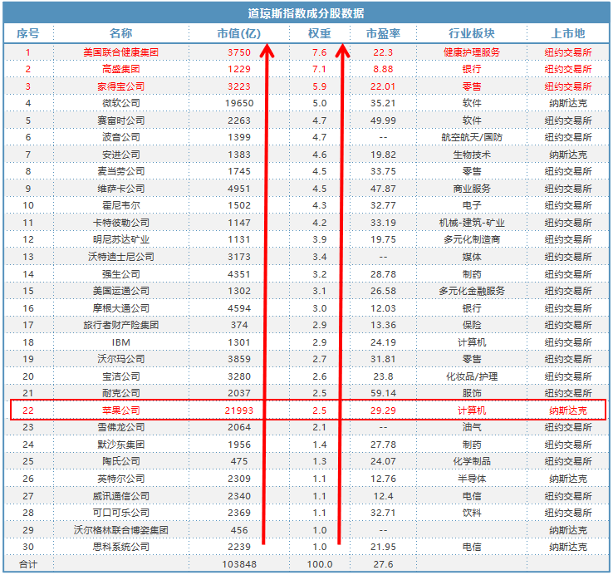
Task: Click the 序号 column header
Action: 27,33
